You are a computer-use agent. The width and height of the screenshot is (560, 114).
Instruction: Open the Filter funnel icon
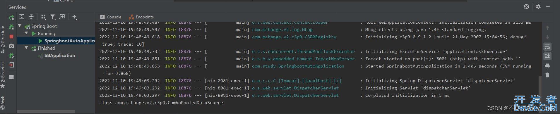53,17
